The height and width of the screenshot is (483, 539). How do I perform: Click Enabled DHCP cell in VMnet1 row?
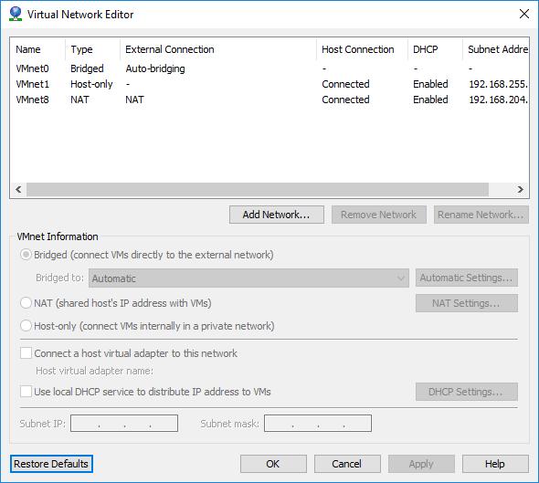click(x=430, y=84)
